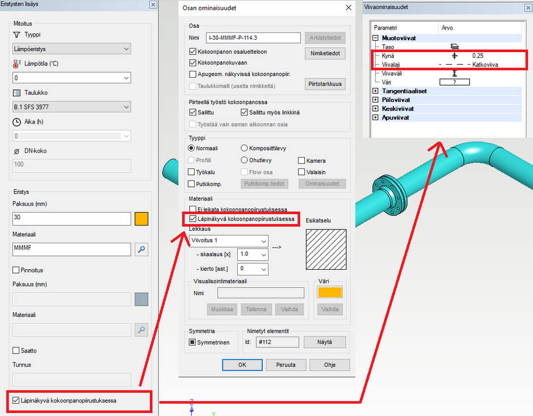This screenshot has height=416, width=533.
Task: Click the insulation Paksuus field showing 30
Action: tap(72, 219)
